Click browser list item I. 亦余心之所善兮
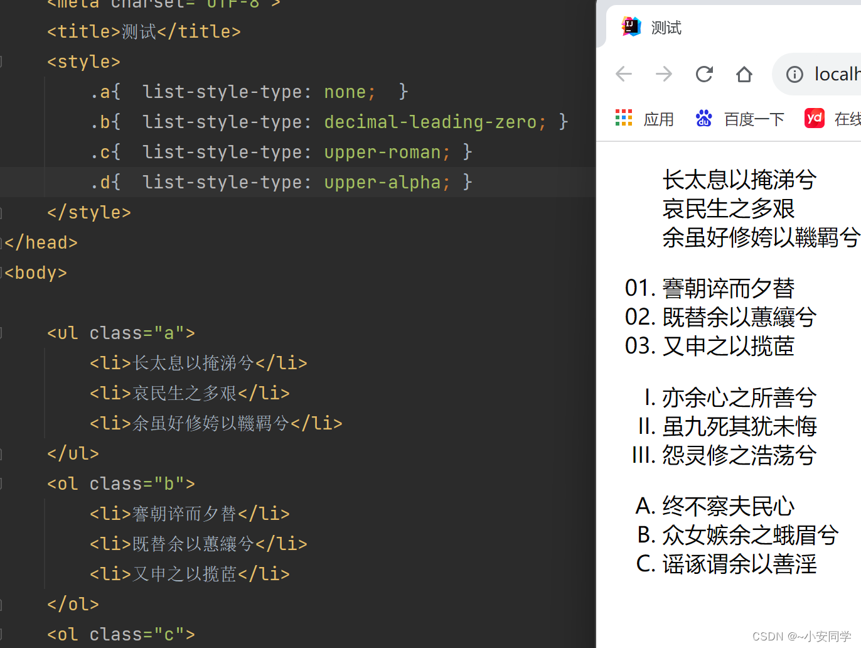This screenshot has width=861, height=648. click(730, 397)
